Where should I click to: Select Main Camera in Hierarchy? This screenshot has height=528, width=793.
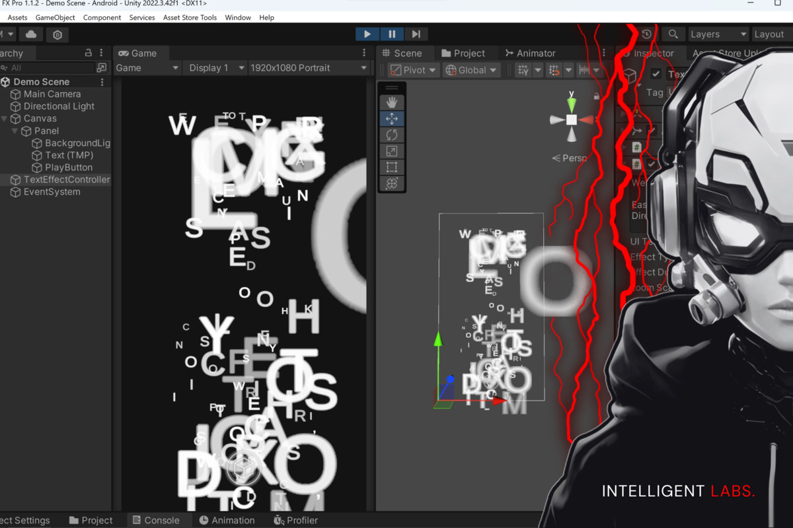point(52,94)
